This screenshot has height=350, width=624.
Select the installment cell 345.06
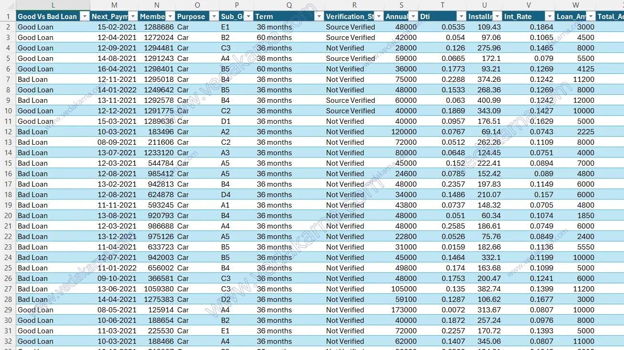click(484, 341)
